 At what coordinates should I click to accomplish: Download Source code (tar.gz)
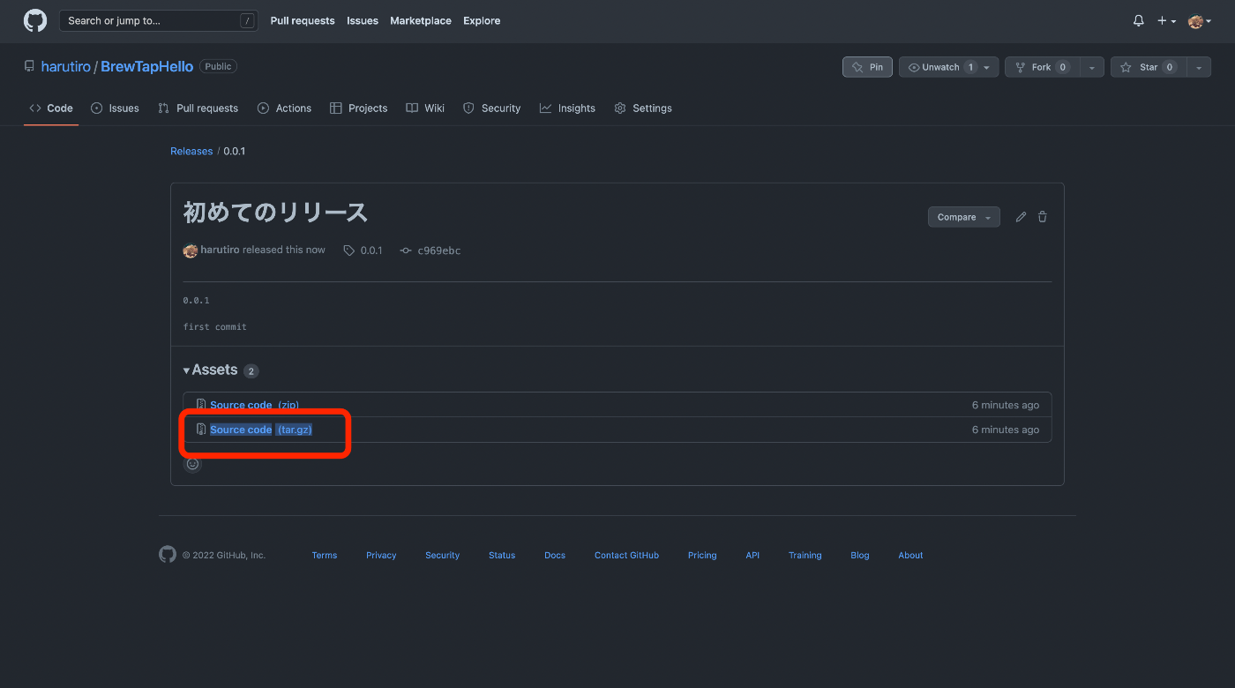click(261, 430)
